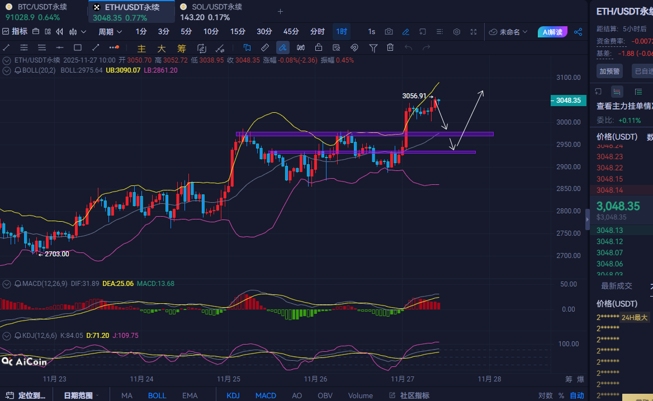The image size is (653, 401).
Task: Click the screenshot camera icon
Action: [x=389, y=32]
